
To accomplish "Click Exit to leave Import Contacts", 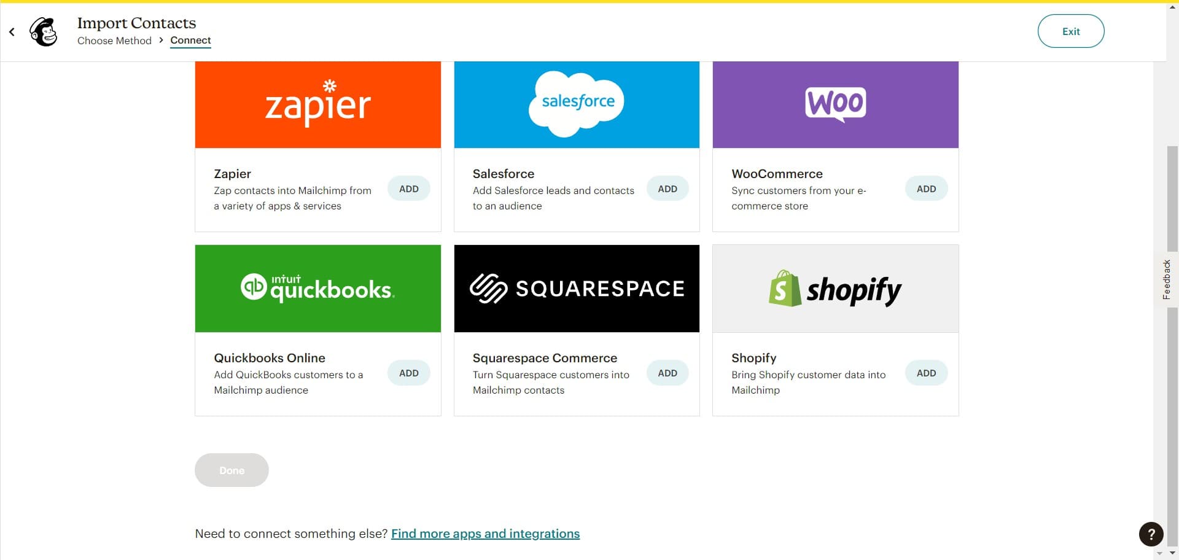I will point(1071,31).
